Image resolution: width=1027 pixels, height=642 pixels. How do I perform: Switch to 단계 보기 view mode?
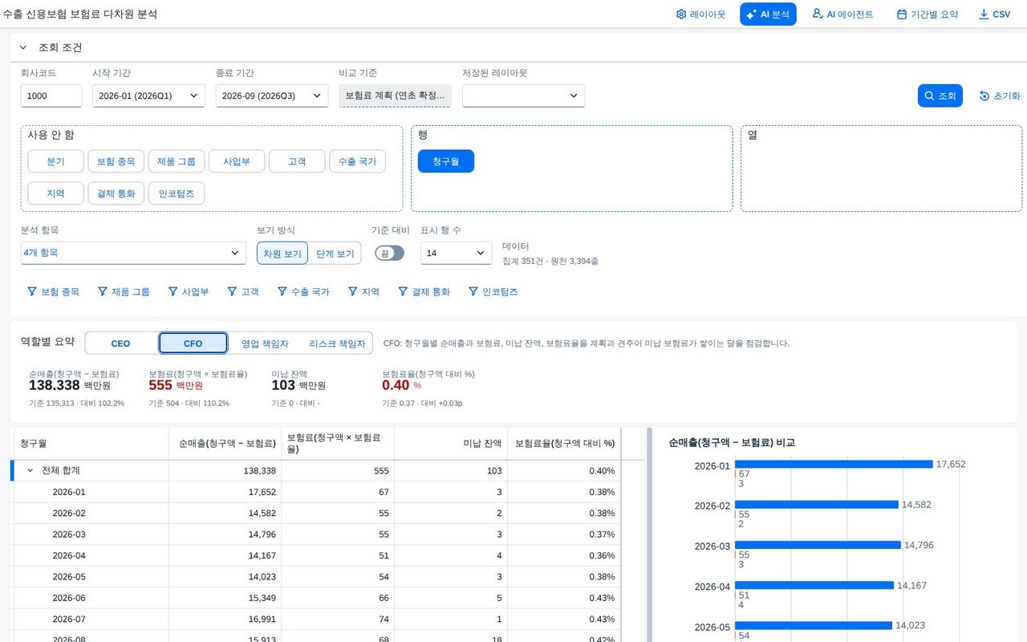[335, 254]
